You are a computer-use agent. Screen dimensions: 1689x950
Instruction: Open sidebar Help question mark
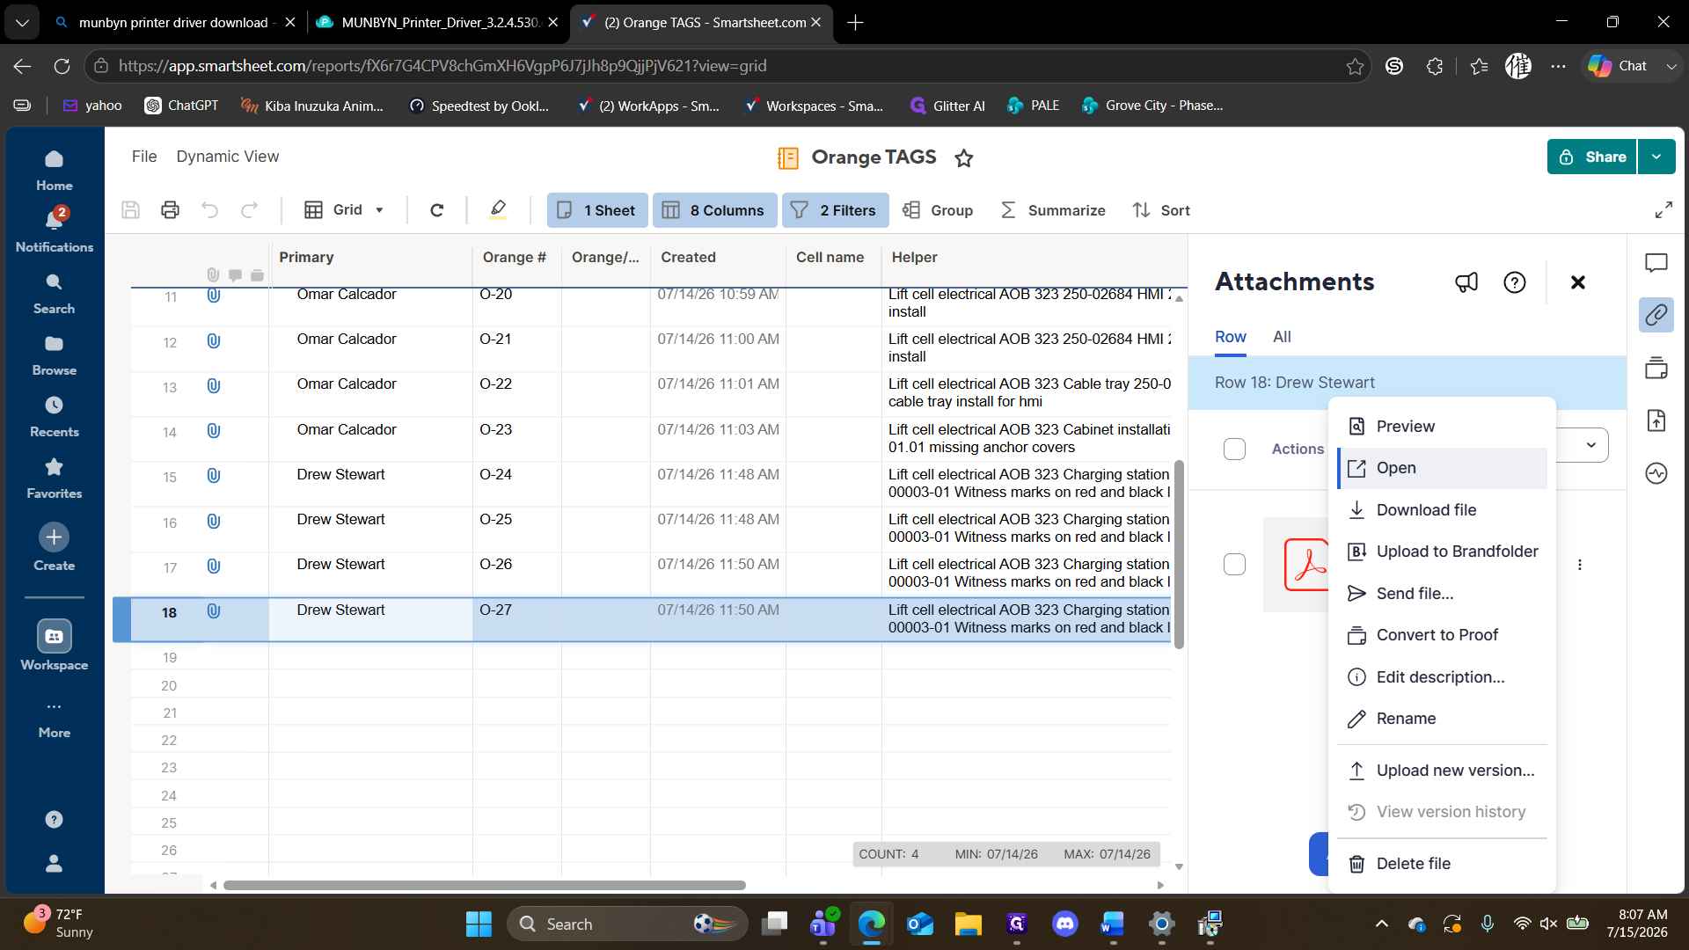(x=55, y=819)
